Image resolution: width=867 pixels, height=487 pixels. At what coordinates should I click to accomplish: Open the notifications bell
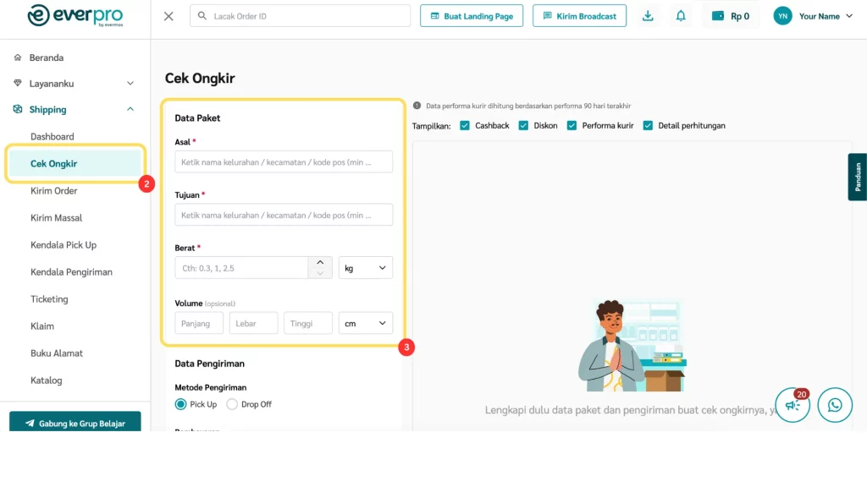click(681, 16)
